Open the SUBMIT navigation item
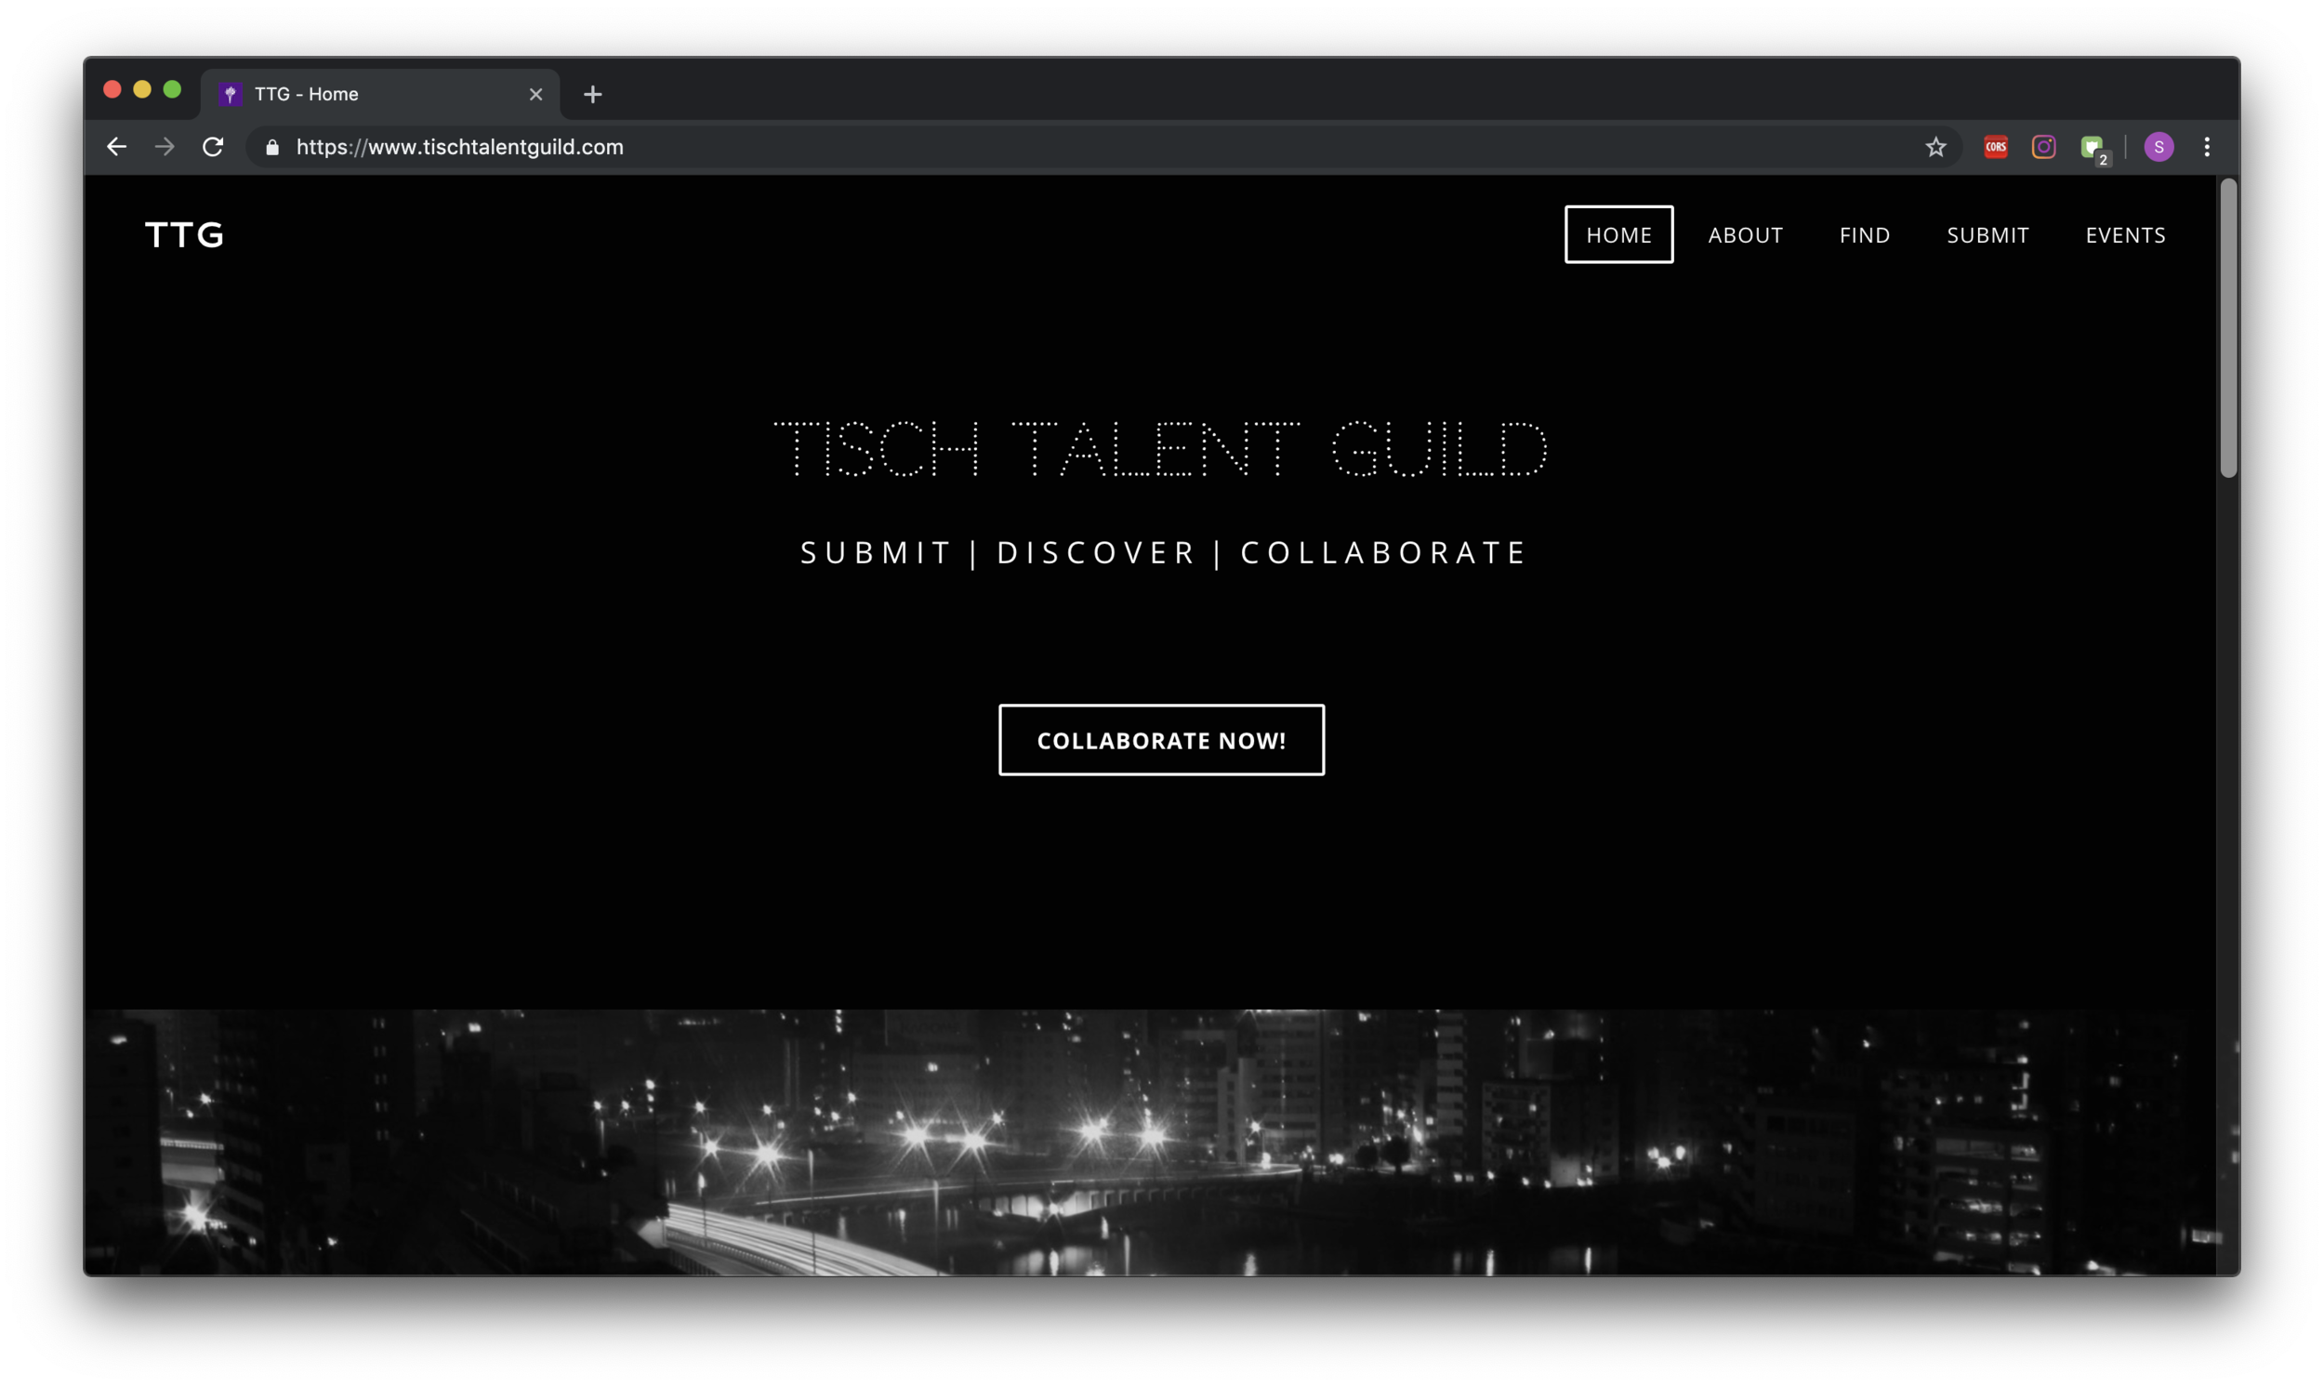This screenshot has height=1387, width=2324. tap(1987, 234)
